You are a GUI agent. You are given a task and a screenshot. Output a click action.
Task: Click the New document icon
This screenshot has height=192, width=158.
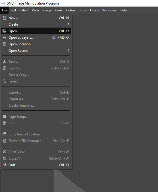(4, 18)
